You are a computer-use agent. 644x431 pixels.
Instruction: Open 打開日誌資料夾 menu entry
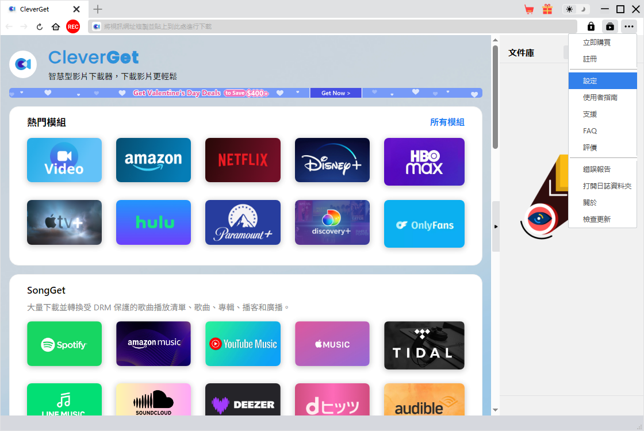[x=603, y=186]
